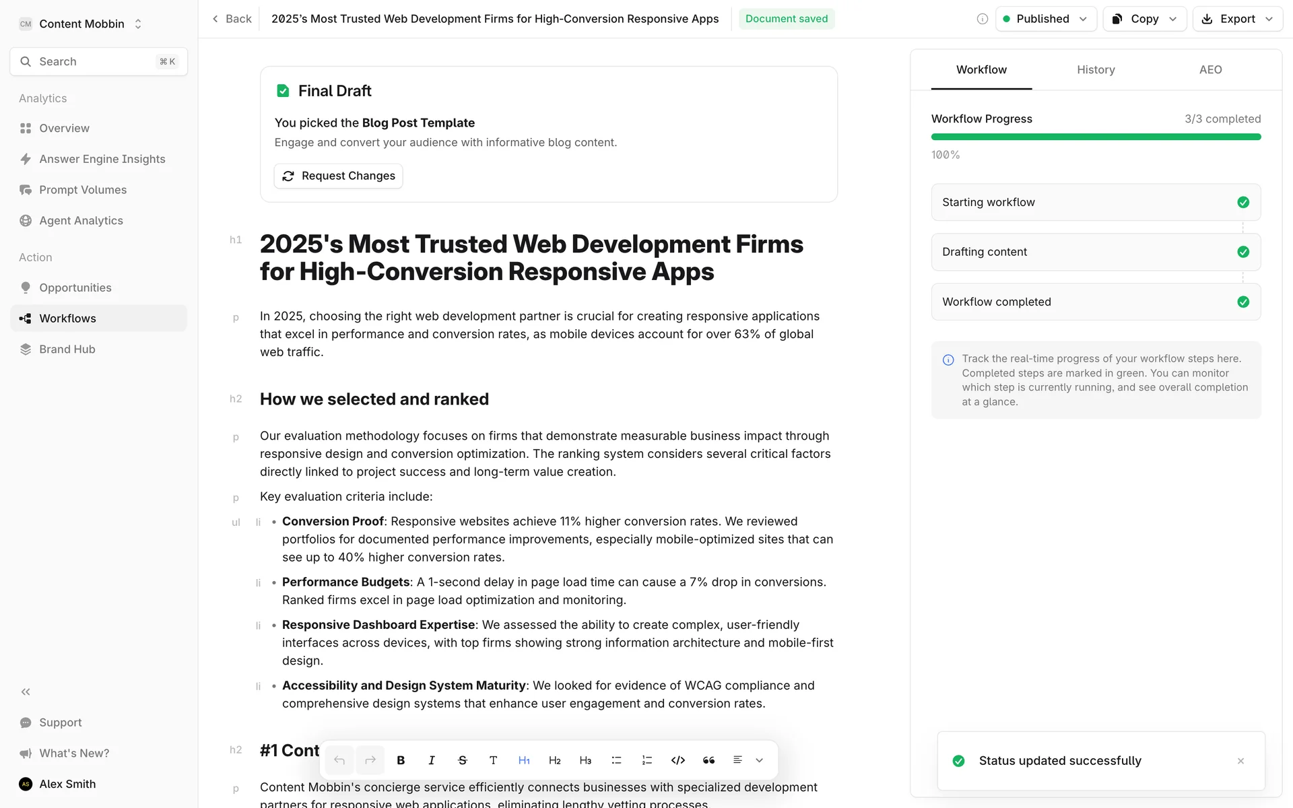Toggle Heading 1 style
Viewport: 1293px width, 808px height.
pos(524,760)
